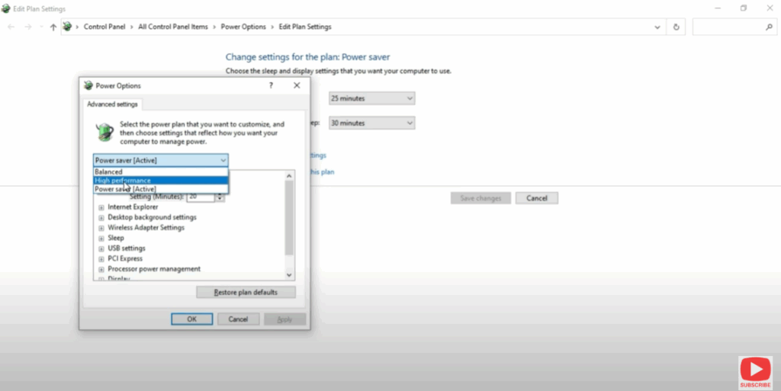Cancel the Power Options dialog

(238, 319)
